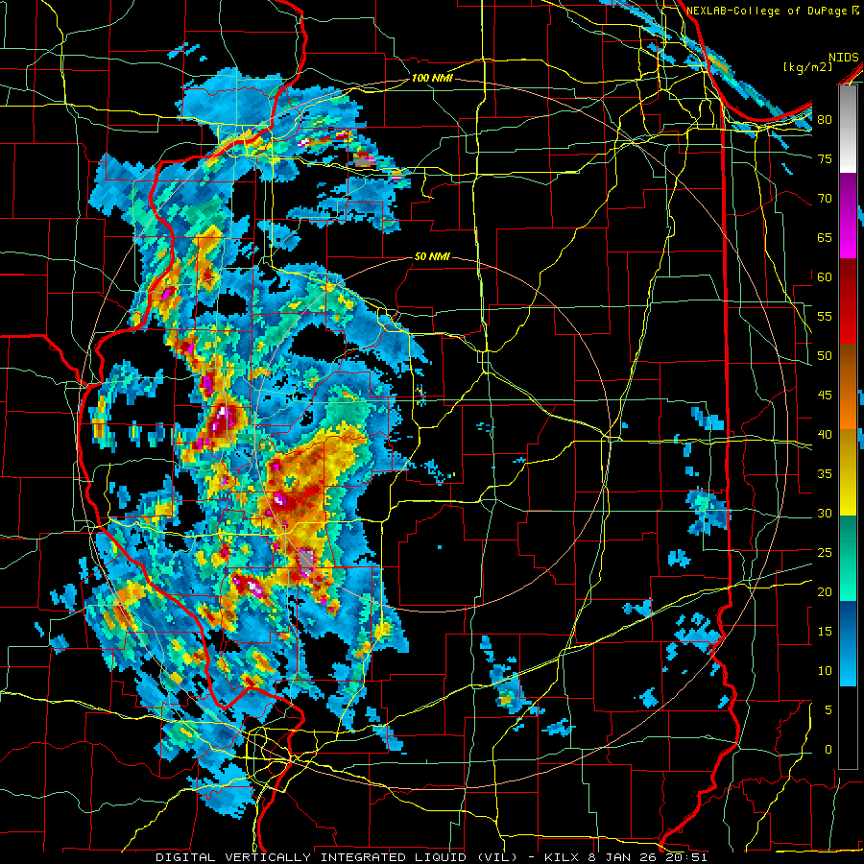Click the [kg/m2] units label

(807, 67)
